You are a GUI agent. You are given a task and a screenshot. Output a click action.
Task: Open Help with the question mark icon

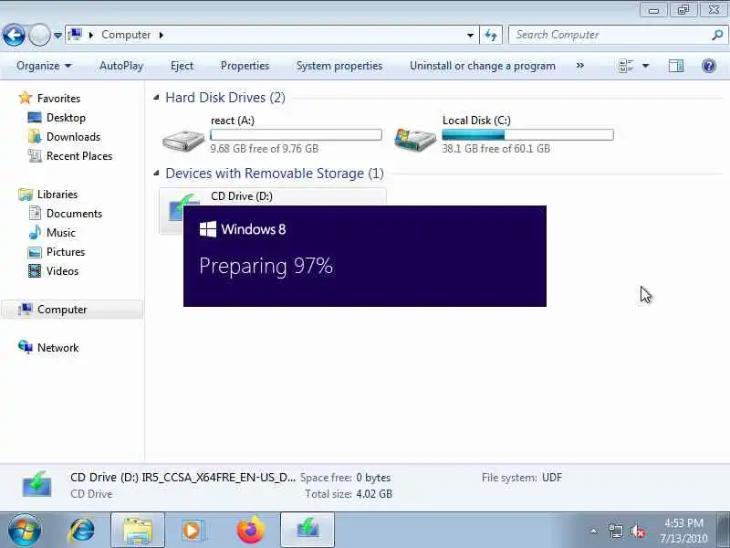click(x=709, y=66)
